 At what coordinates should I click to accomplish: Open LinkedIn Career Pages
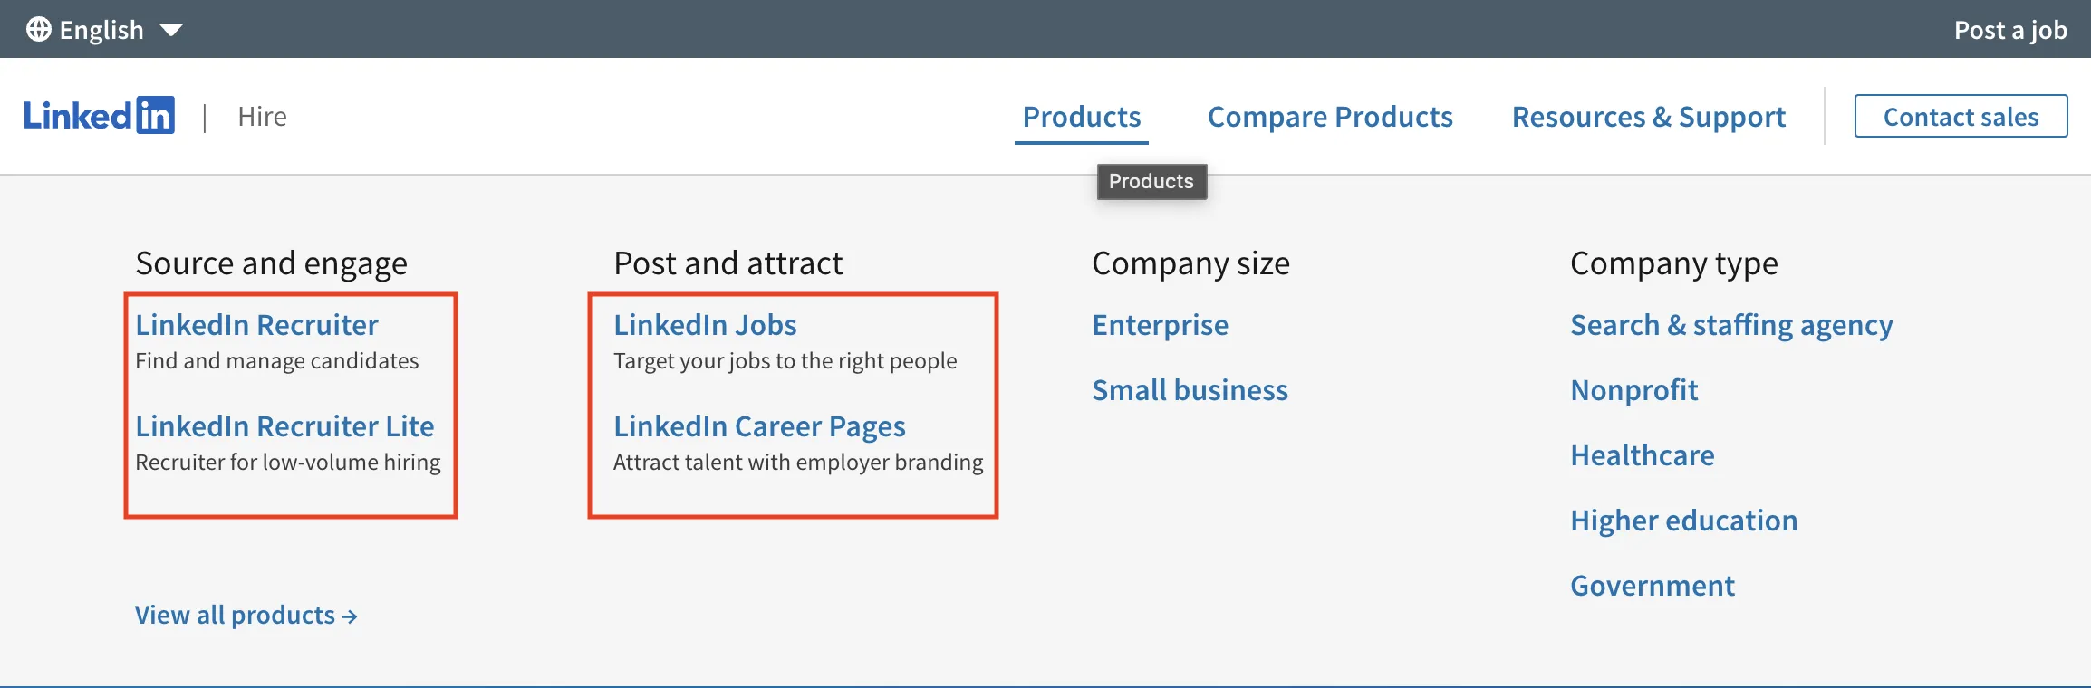[x=759, y=425]
